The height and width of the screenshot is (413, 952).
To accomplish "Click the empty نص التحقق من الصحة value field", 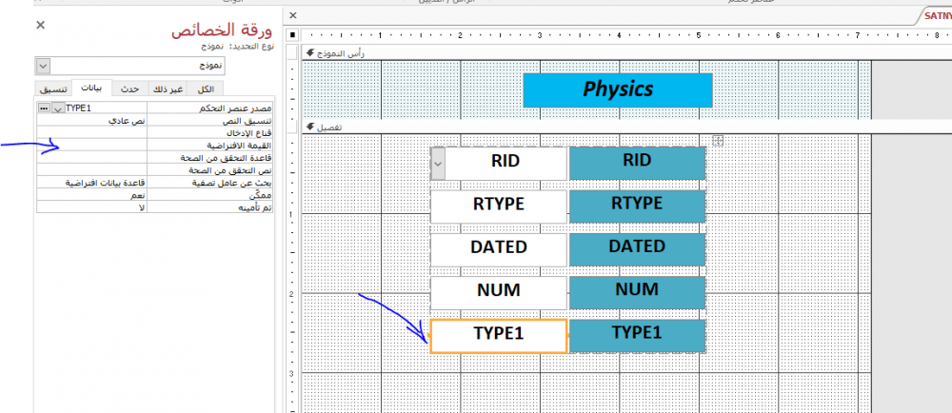I will 91,169.
